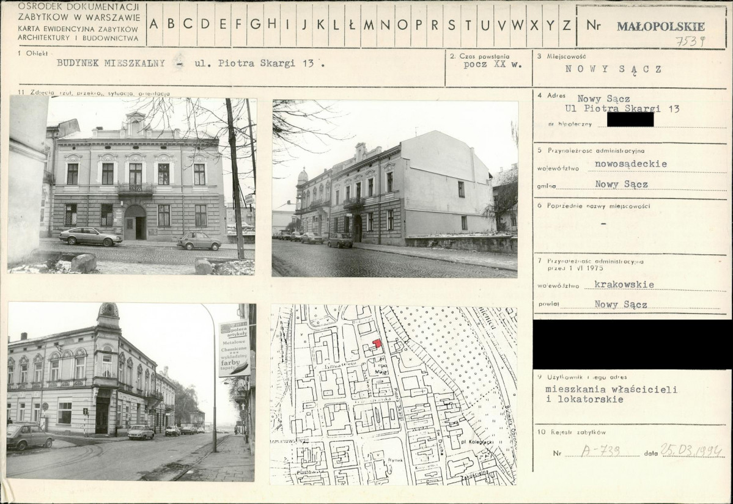
Task: Open the side view building photo
Action: [x=394, y=188]
